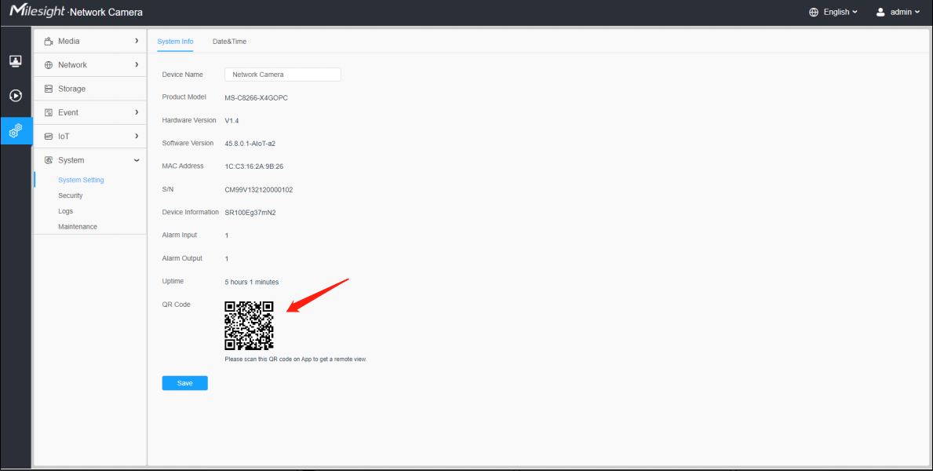933x471 pixels.
Task: Click the serial number CM99V132120000102
Action: (x=259, y=190)
